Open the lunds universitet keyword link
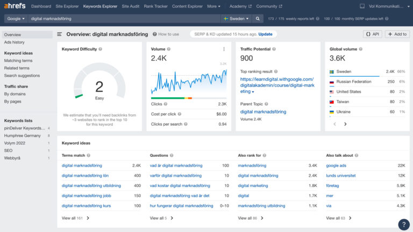 point(341,176)
